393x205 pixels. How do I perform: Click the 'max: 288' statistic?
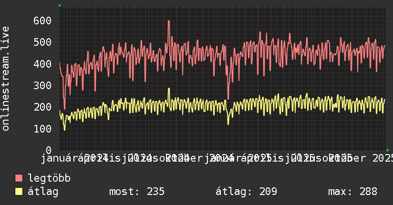[352, 192]
